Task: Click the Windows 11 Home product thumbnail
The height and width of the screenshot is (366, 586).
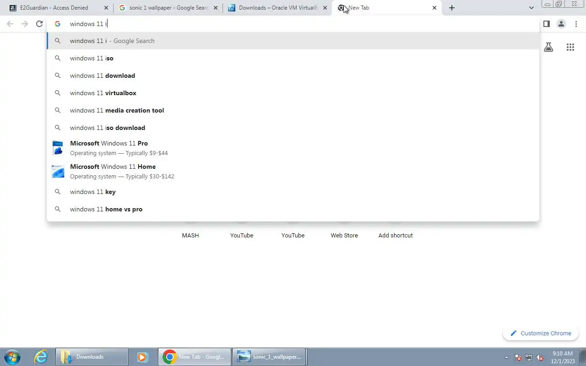Action: click(x=58, y=171)
